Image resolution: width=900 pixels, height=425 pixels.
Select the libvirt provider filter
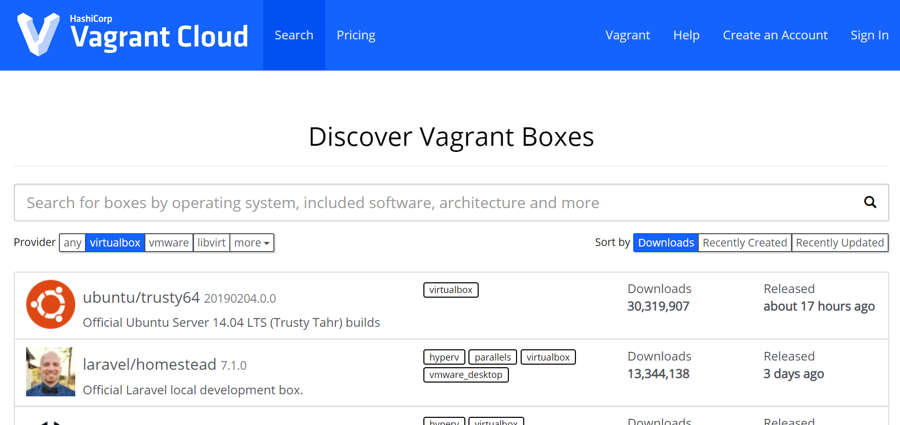tap(211, 242)
